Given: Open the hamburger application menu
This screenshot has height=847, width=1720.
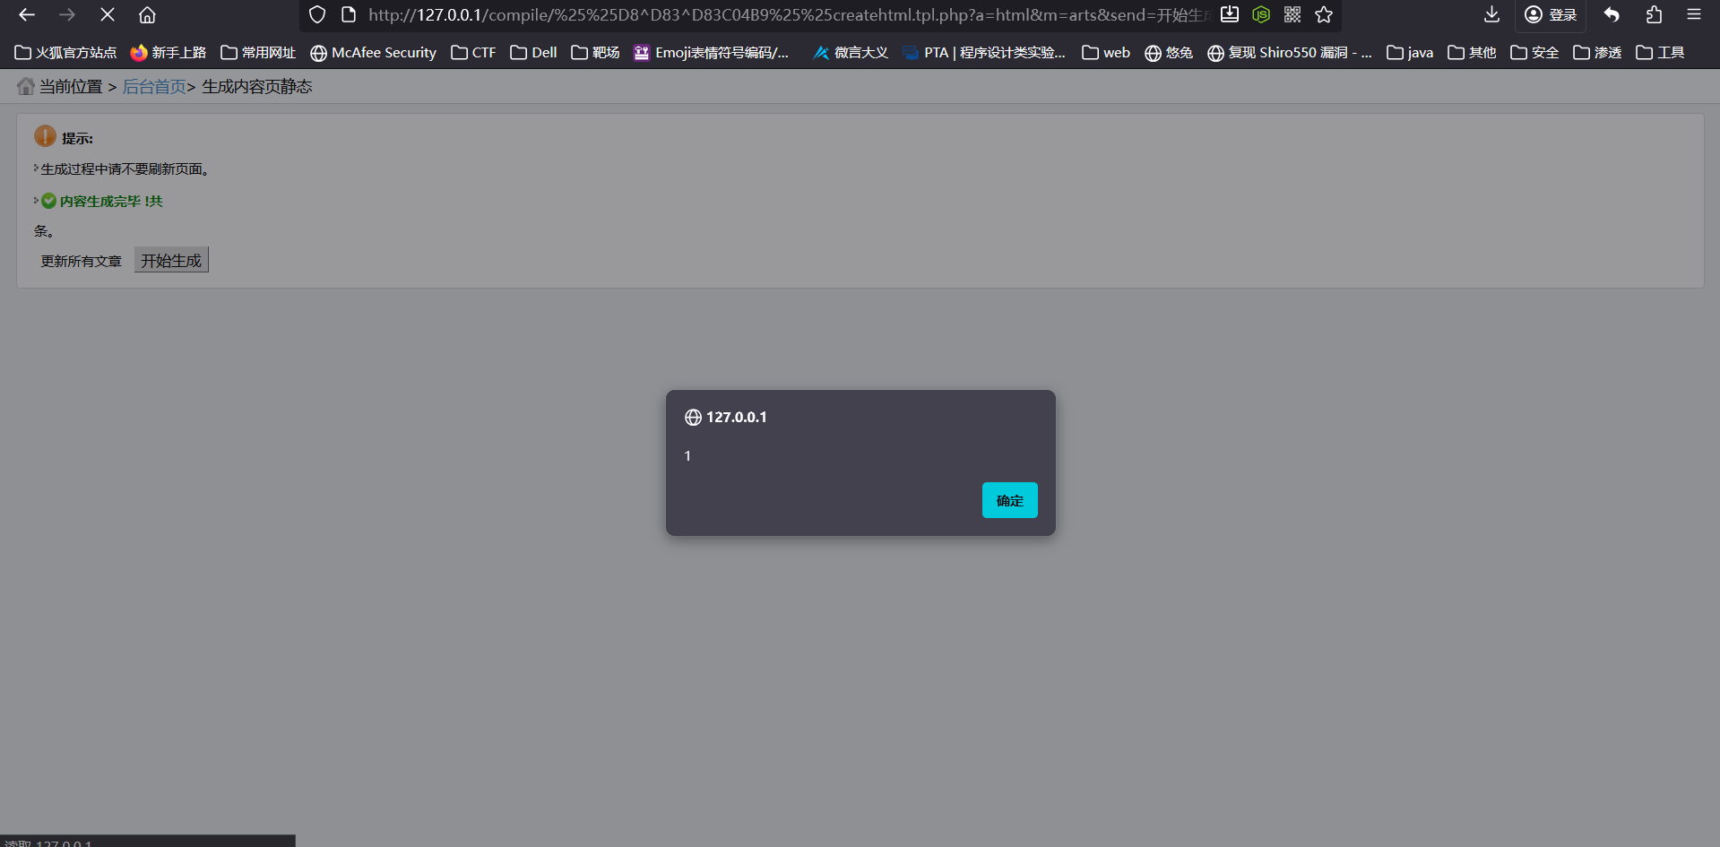Looking at the screenshot, I should 1694,15.
